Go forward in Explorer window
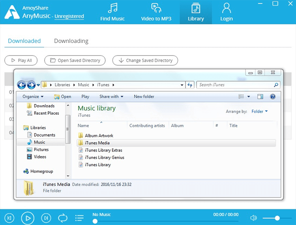 31,85
